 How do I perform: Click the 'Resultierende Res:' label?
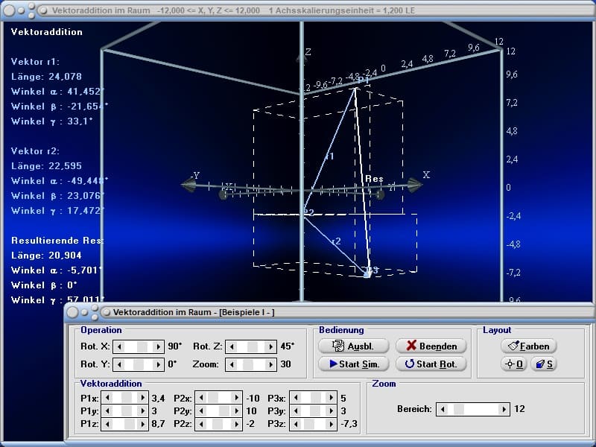(x=57, y=240)
